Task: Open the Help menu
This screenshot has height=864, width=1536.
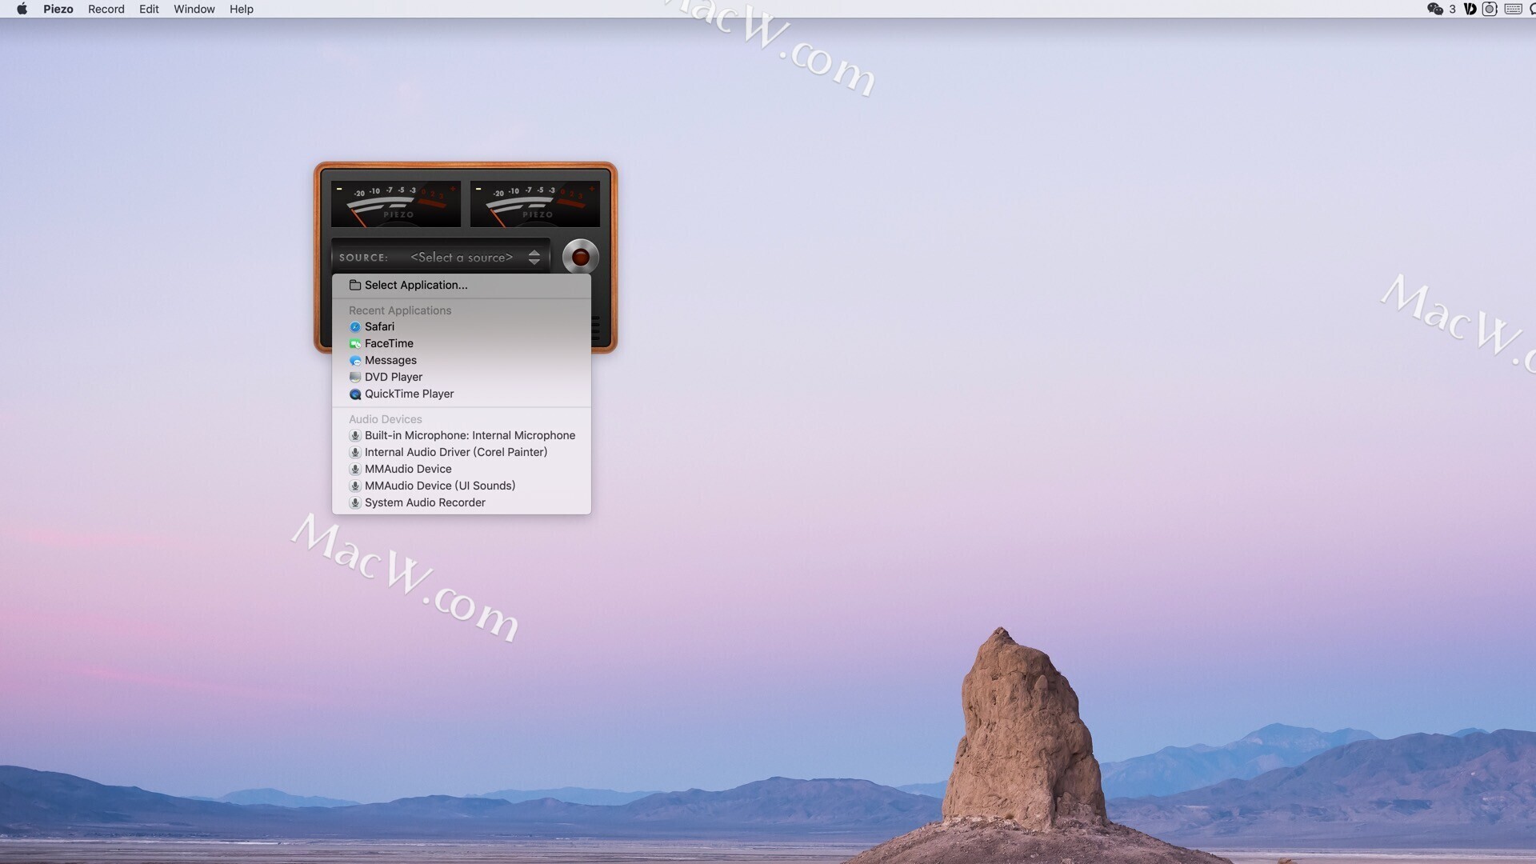Action: tap(242, 9)
